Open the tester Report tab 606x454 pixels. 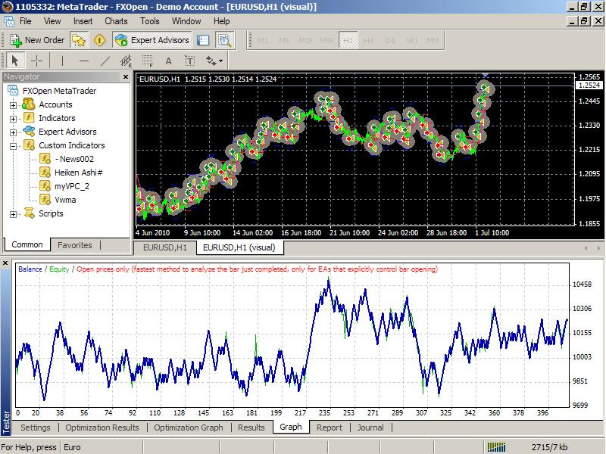click(x=330, y=428)
